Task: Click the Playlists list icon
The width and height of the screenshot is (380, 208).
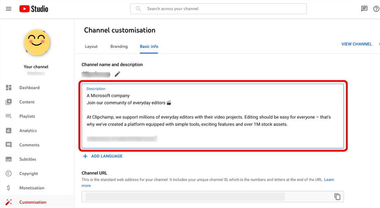Action: [x=9, y=116]
